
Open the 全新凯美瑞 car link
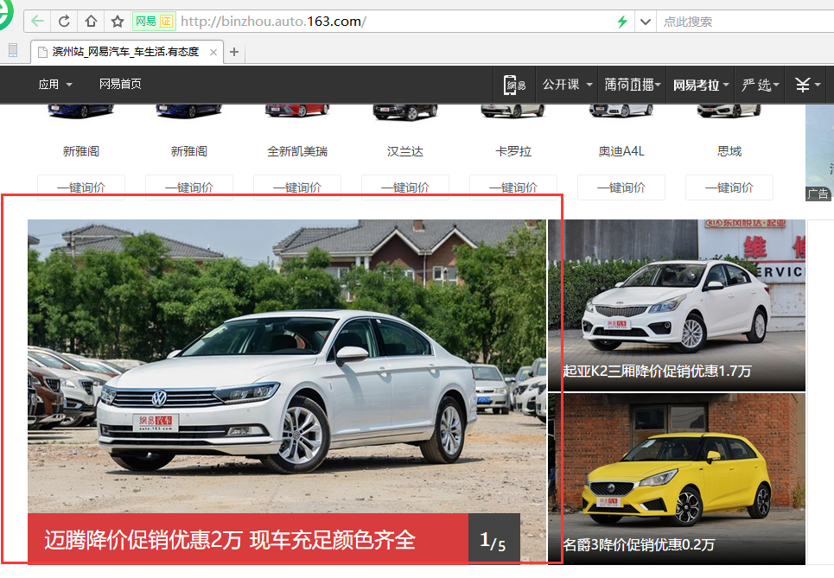pyautogui.click(x=297, y=151)
